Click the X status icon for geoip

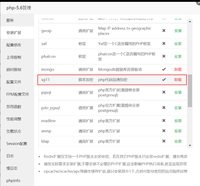[x=164, y=31]
